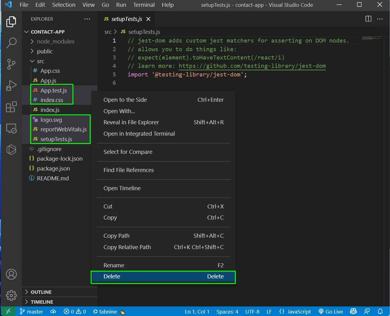Click the Accounts icon in activity bar

coord(11,274)
